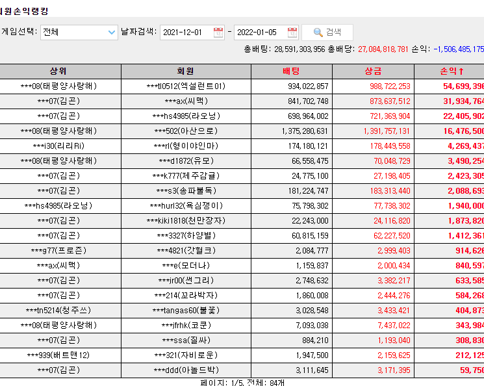Click betting amount 1,375,280,631
The width and height of the screenshot is (484, 386).
(305, 131)
